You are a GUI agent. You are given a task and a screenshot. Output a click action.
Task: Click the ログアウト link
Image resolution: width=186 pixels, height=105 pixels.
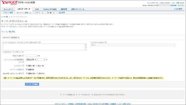(x=181, y=5)
